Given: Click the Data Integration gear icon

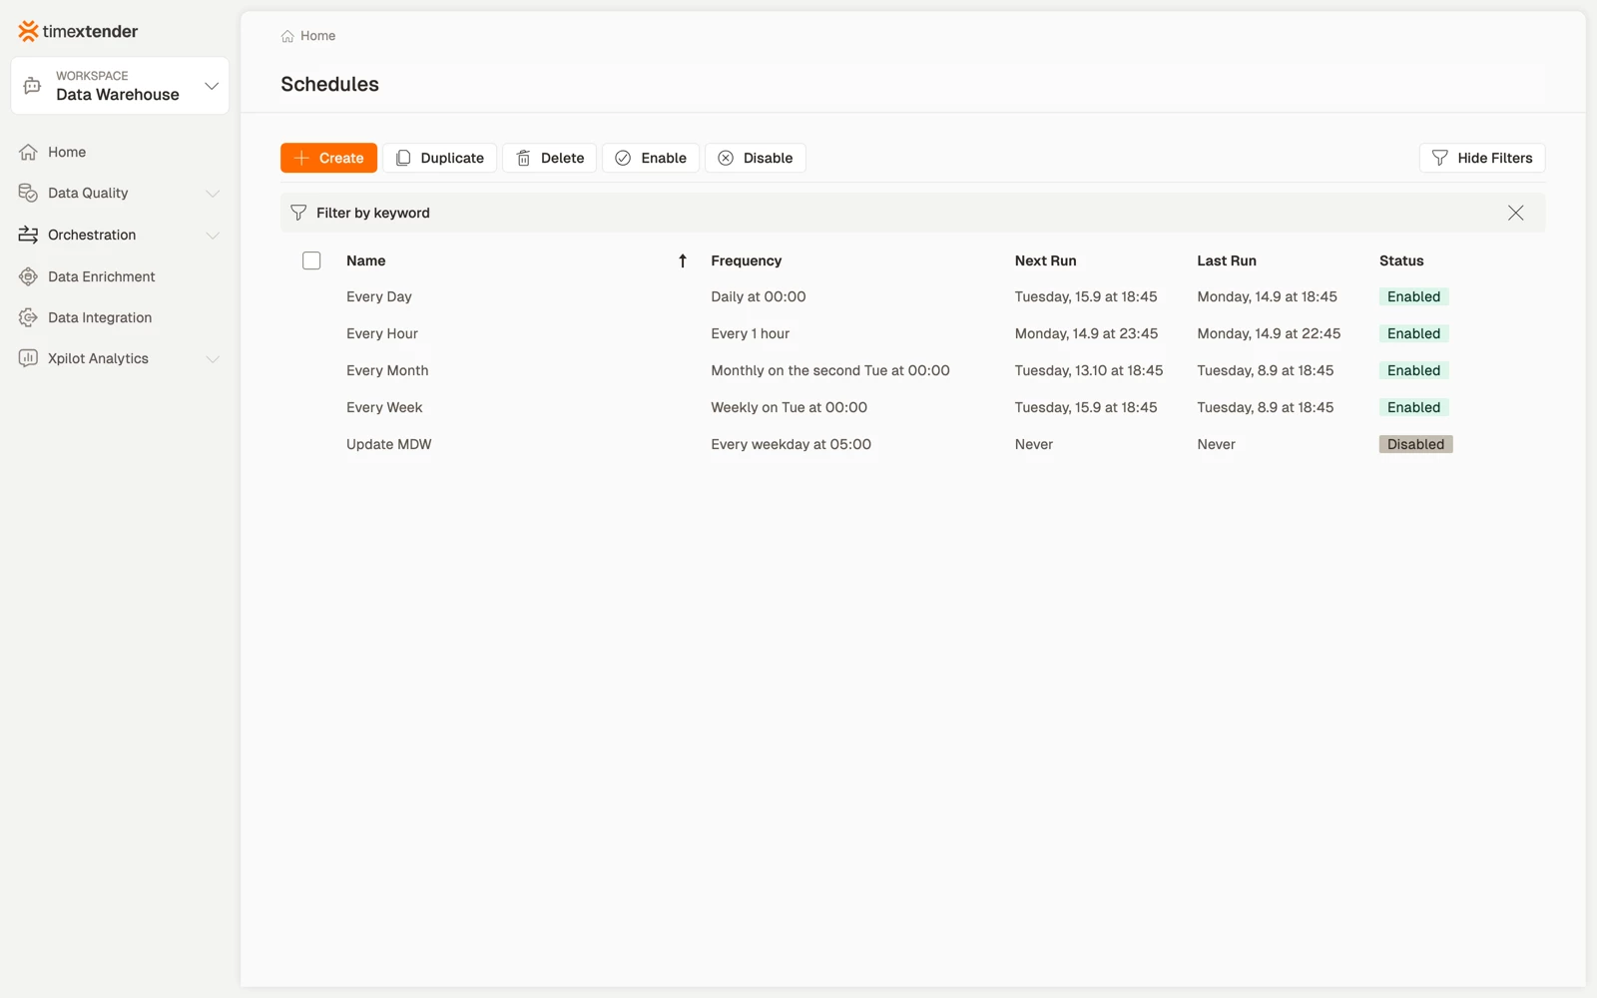Looking at the screenshot, I should pyautogui.click(x=28, y=317).
